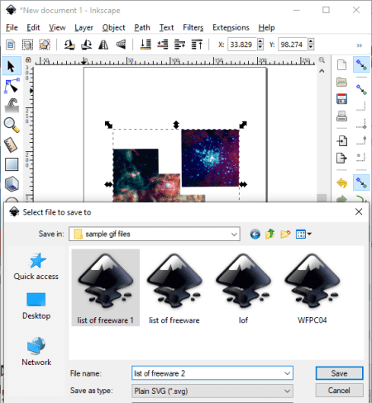
Task: Raise selection to top
Action: pyautogui.click(x=197, y=45)
